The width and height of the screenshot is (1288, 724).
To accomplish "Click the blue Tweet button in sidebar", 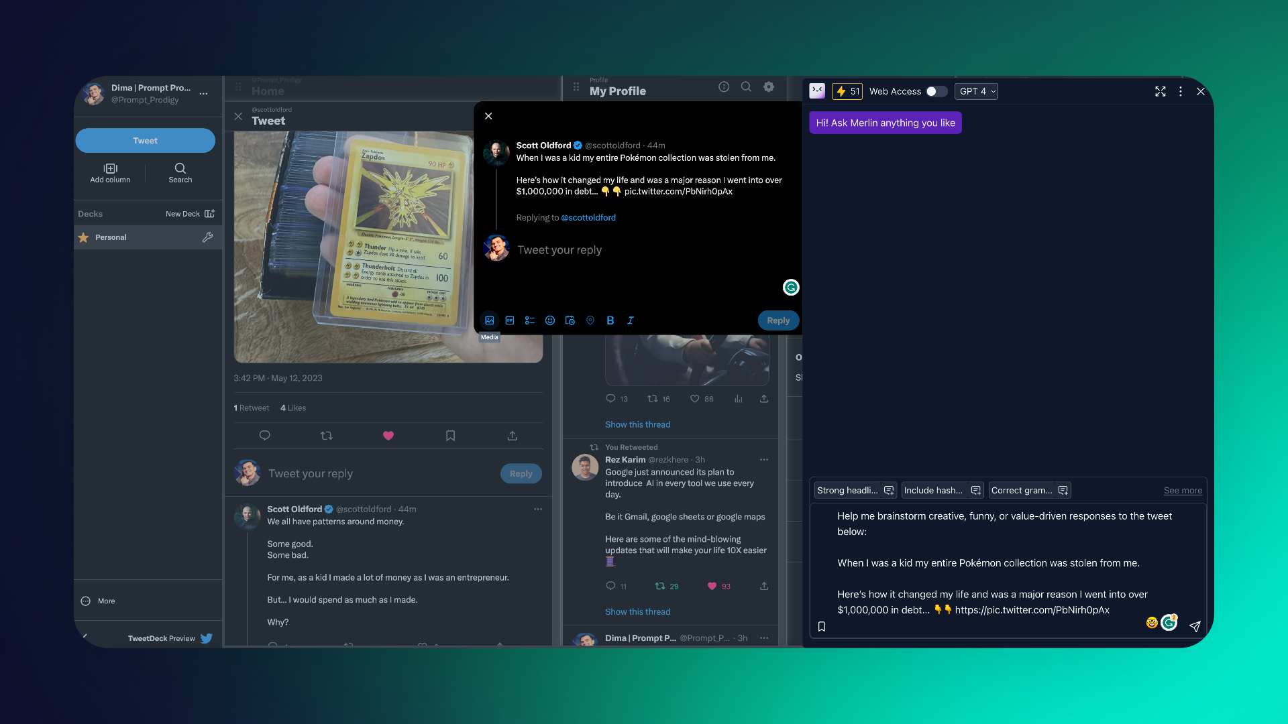I will click(145, 141).
